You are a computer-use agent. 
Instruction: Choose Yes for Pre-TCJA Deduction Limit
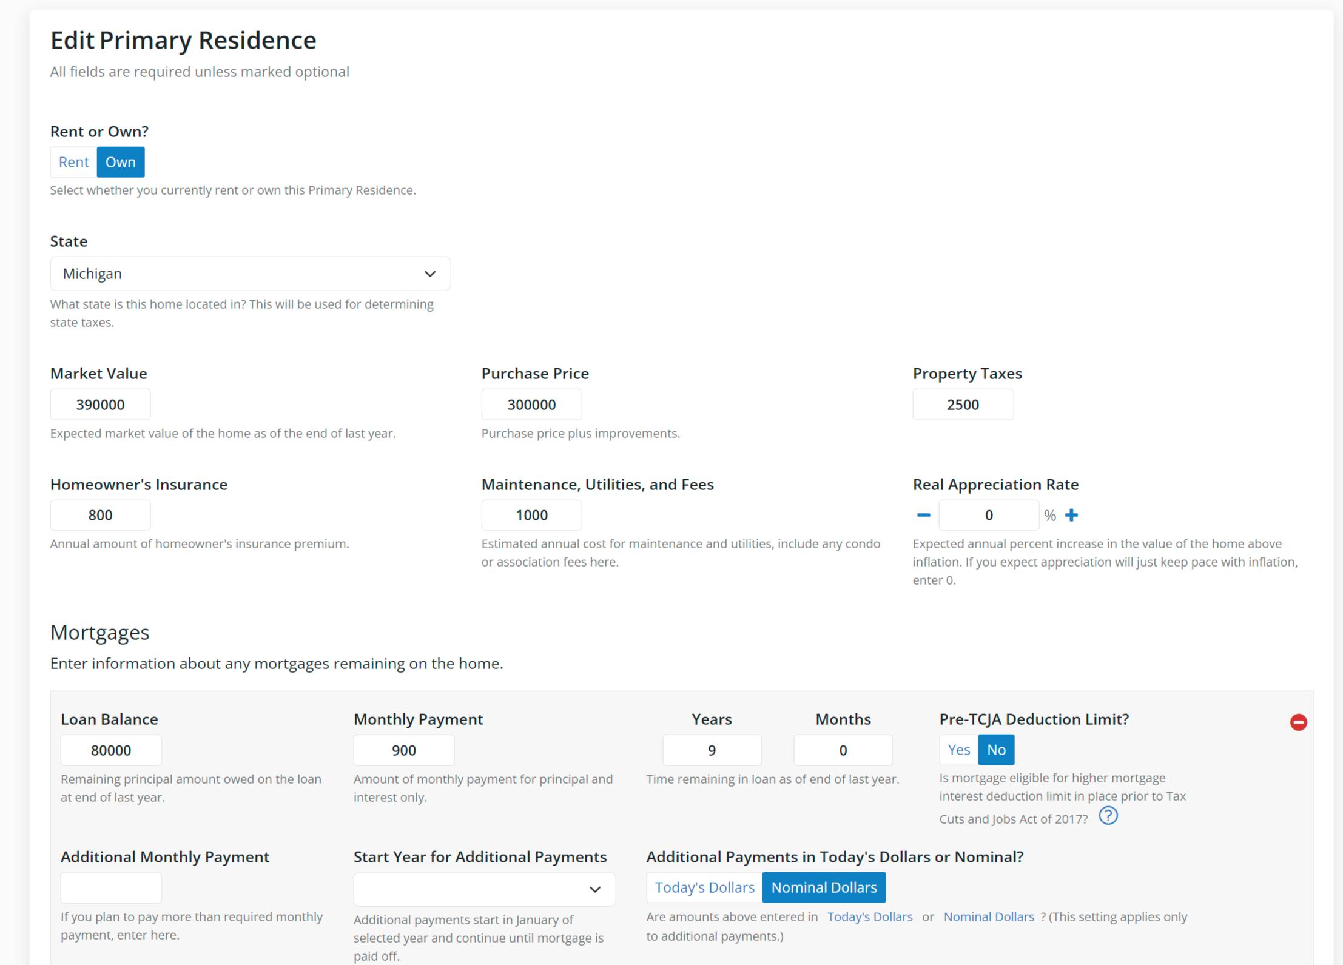coord(958,750)
